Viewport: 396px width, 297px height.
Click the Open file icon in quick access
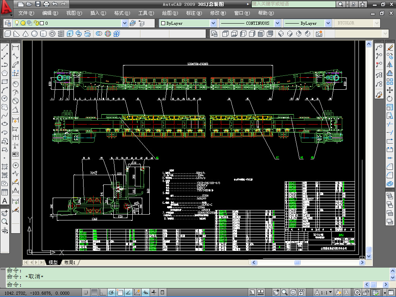(29, 4)
